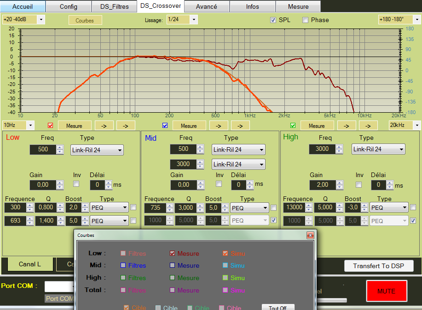Uncheck Low Simu in the Courbes dialog

(x=225, y=253)
